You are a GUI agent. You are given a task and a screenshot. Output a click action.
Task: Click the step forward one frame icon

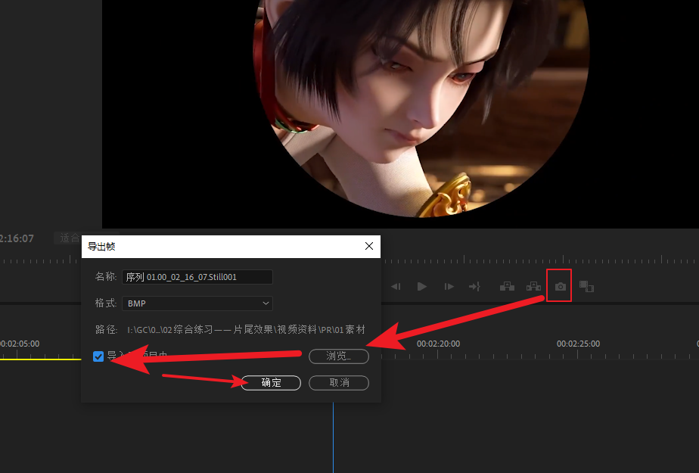coord(449,286)
